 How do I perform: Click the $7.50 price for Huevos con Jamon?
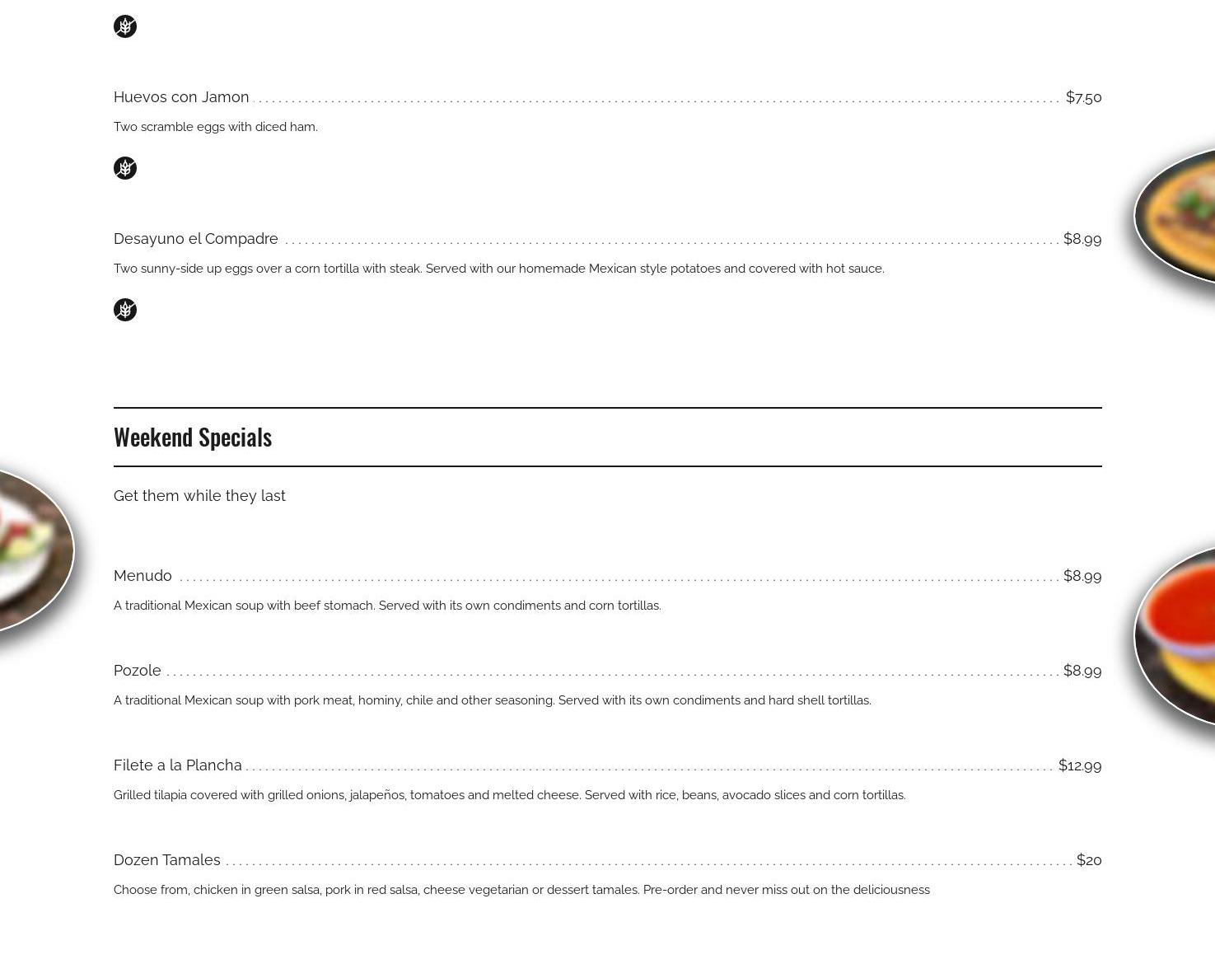click(x=1083, y=97)
